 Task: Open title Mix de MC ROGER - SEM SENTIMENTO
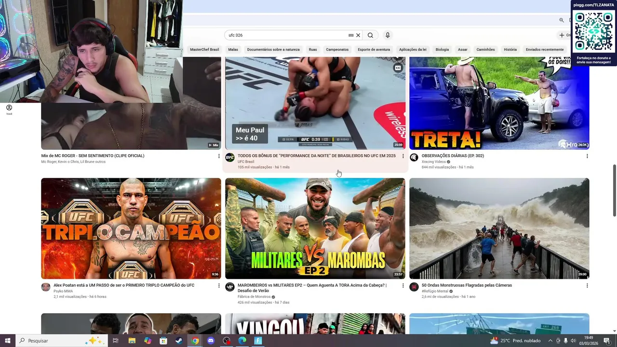click(x=93, y=156)
